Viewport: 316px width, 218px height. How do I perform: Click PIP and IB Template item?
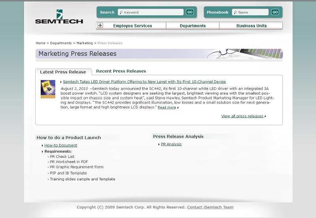tap(68, 173)
